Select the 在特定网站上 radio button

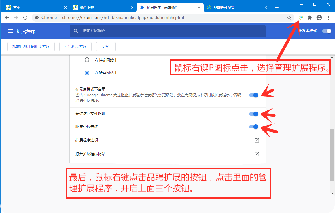click(87, 60)
